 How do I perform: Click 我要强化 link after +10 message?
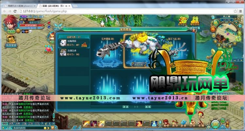tap(29, 120)
